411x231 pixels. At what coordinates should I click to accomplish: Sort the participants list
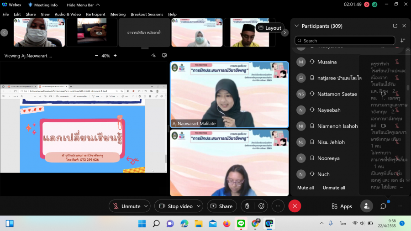pyautogui.click(x=403, y=41)
